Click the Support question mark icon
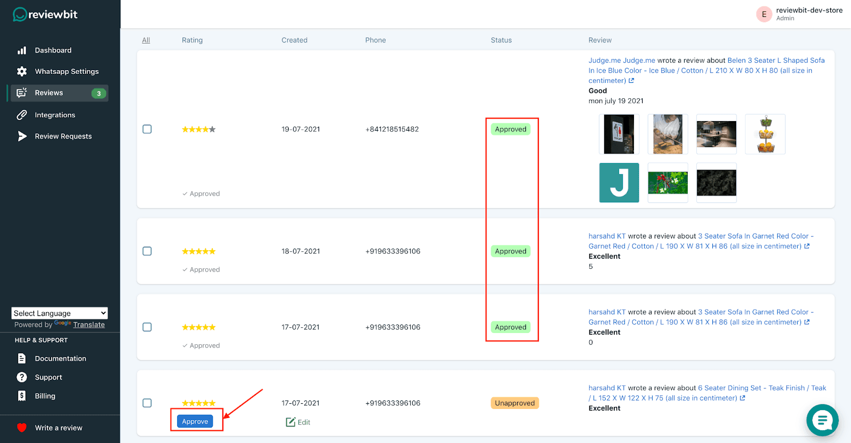The width and height of the screenshot is (851, 443). pyautogui.click(x=22, y=377)
